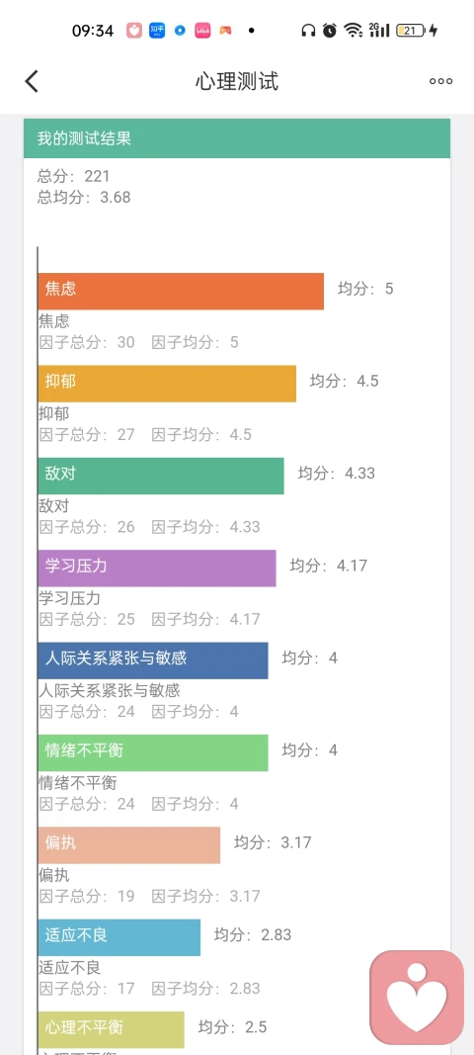The width and height of the screenshot is (474, 1055).
Task: Tap the light green 情绪不平衡 bar
Action: tap(153, 752)
